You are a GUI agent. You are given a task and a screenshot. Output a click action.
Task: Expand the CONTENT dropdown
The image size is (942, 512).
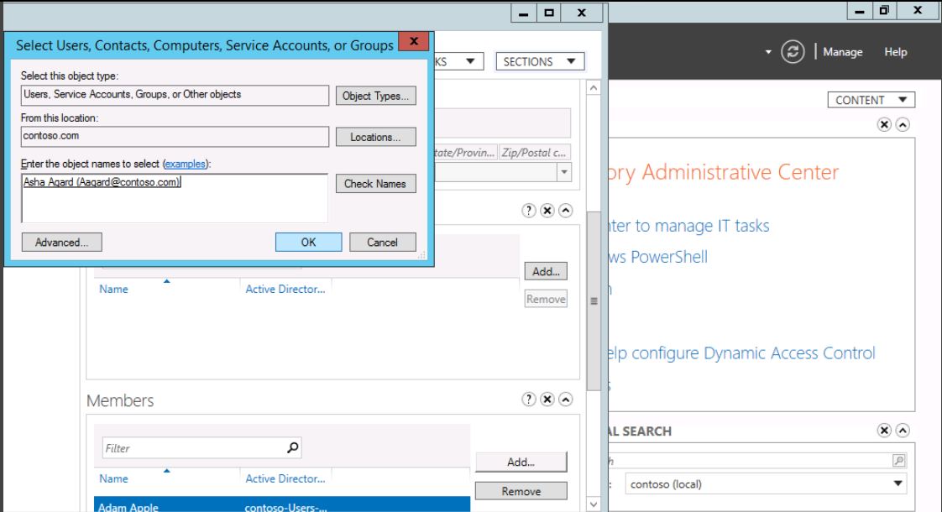click(871, 100)
